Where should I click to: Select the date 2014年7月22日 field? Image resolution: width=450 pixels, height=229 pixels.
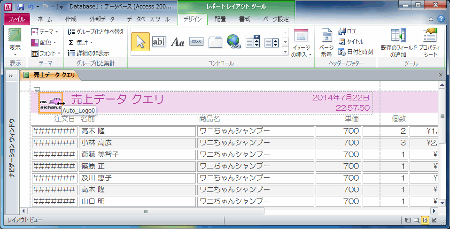[341, 98]
